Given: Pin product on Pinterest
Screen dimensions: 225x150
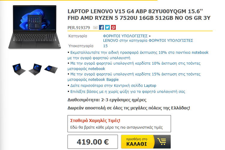Looking at the screenshot, I should point(113,27).
